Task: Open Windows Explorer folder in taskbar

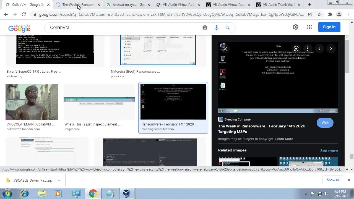Action: [x=42, y=193]
